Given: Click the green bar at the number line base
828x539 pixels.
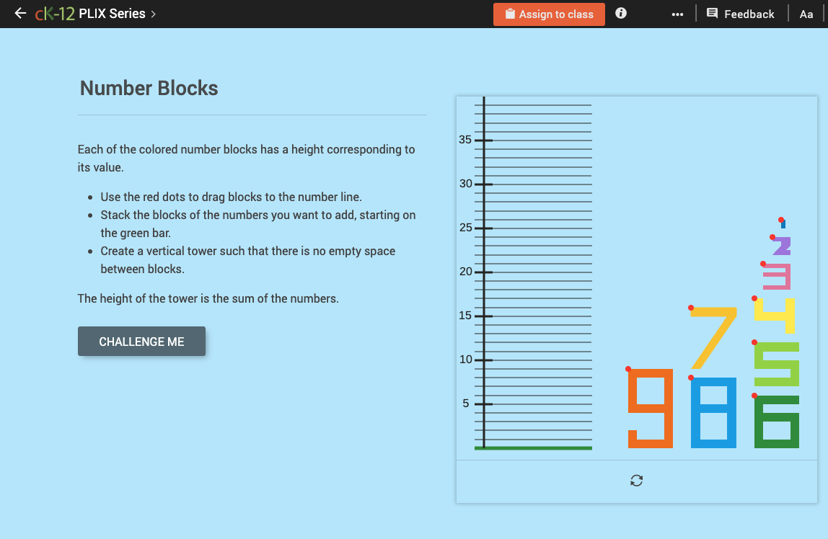Looking at the screenshot, I should pyautogui.click(x=534, y=447).
